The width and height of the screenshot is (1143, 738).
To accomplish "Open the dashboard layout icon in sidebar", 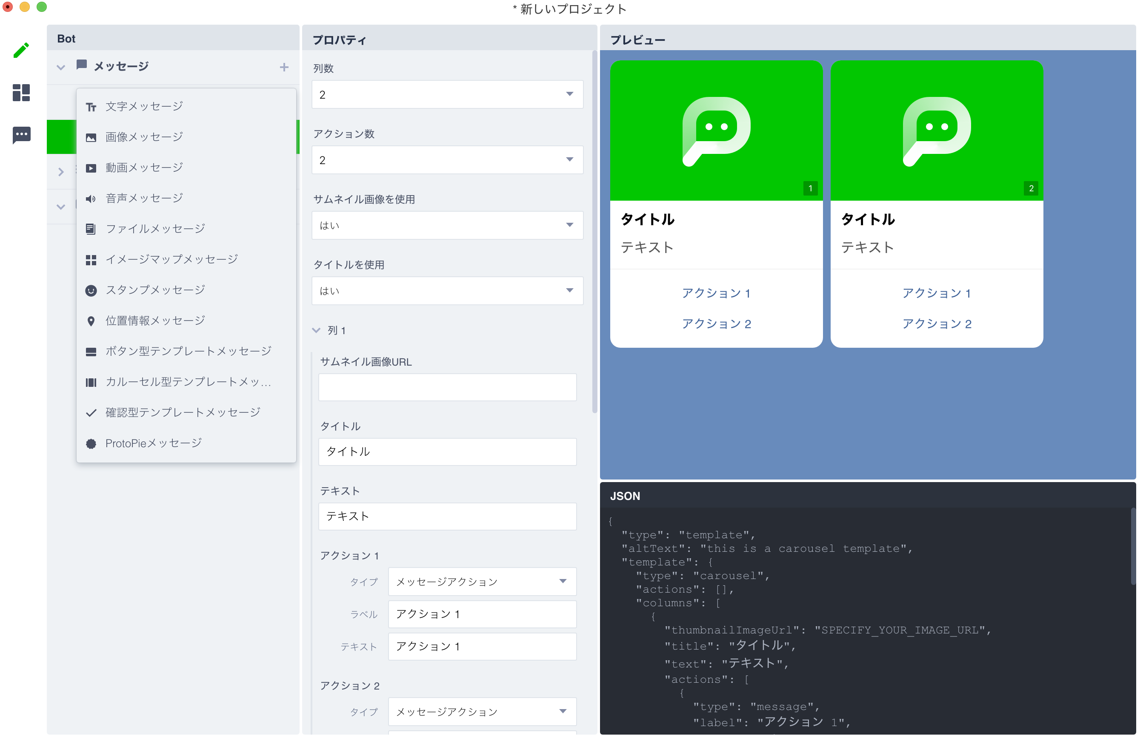I will (21, 93).
